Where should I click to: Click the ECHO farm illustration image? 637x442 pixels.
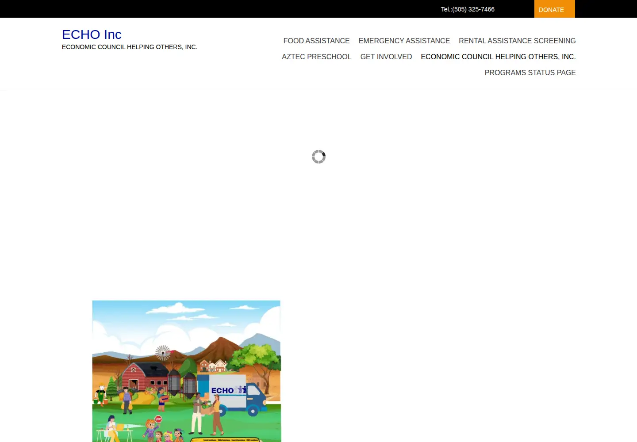186,371
